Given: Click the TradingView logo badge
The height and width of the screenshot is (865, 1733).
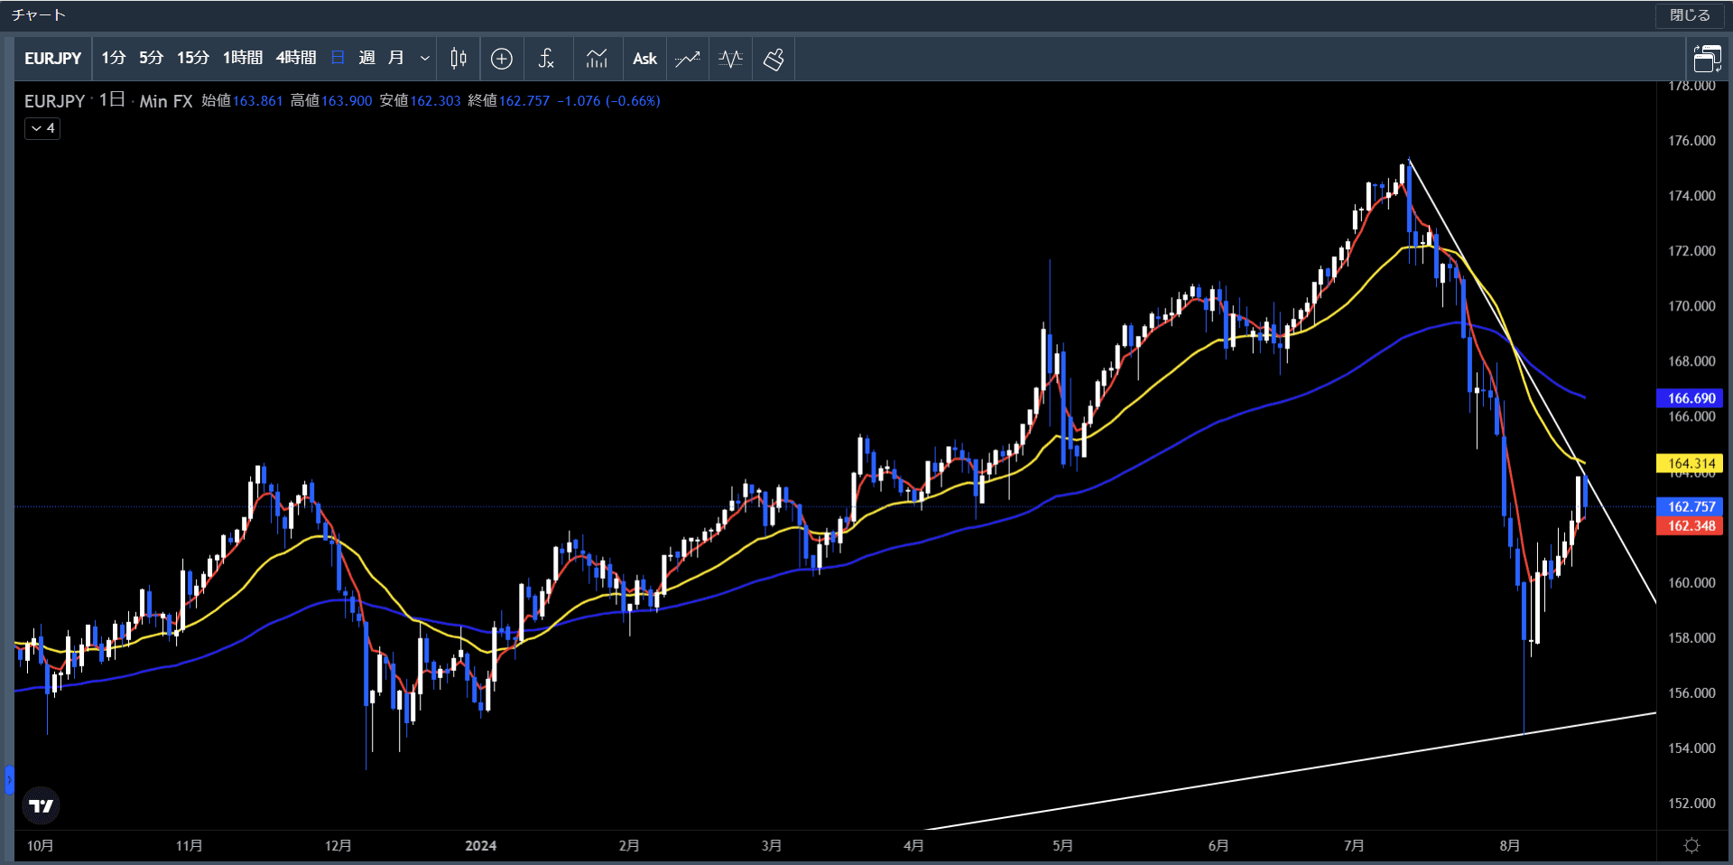Looking at the screenshot, I should tap(41, 805).
